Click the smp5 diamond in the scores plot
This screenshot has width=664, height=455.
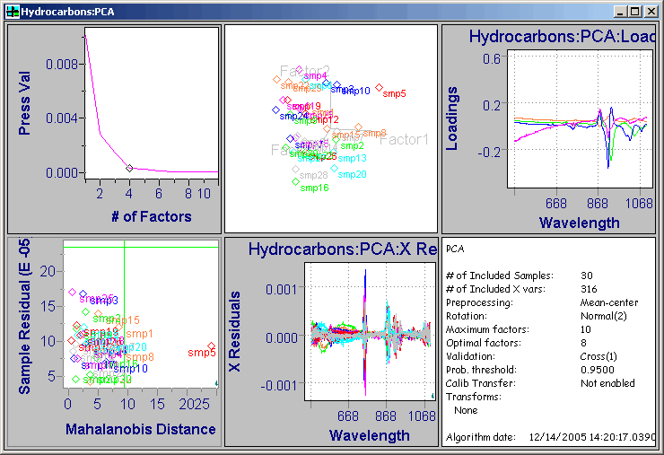(x=380, y=87)
